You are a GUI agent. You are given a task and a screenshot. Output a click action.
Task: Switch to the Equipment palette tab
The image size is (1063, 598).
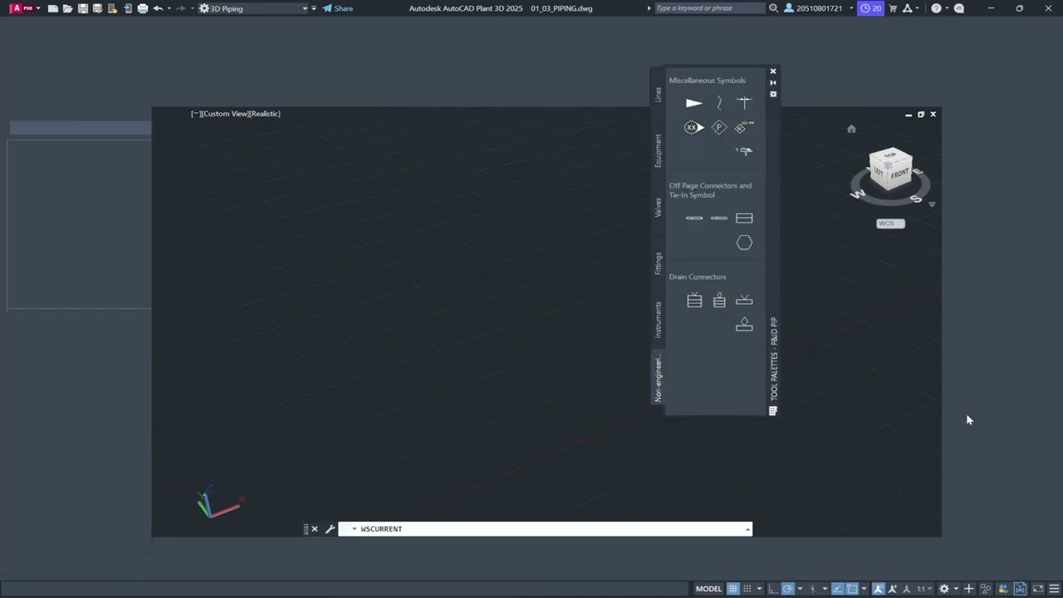(x=658, y=150)
